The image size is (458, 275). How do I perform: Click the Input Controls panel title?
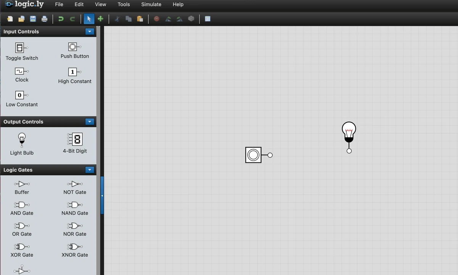[x=21, y=32]
